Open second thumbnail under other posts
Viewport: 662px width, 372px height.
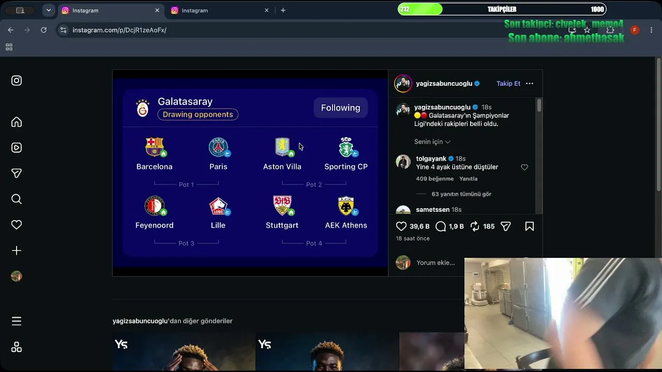click(x=327, y=352)
